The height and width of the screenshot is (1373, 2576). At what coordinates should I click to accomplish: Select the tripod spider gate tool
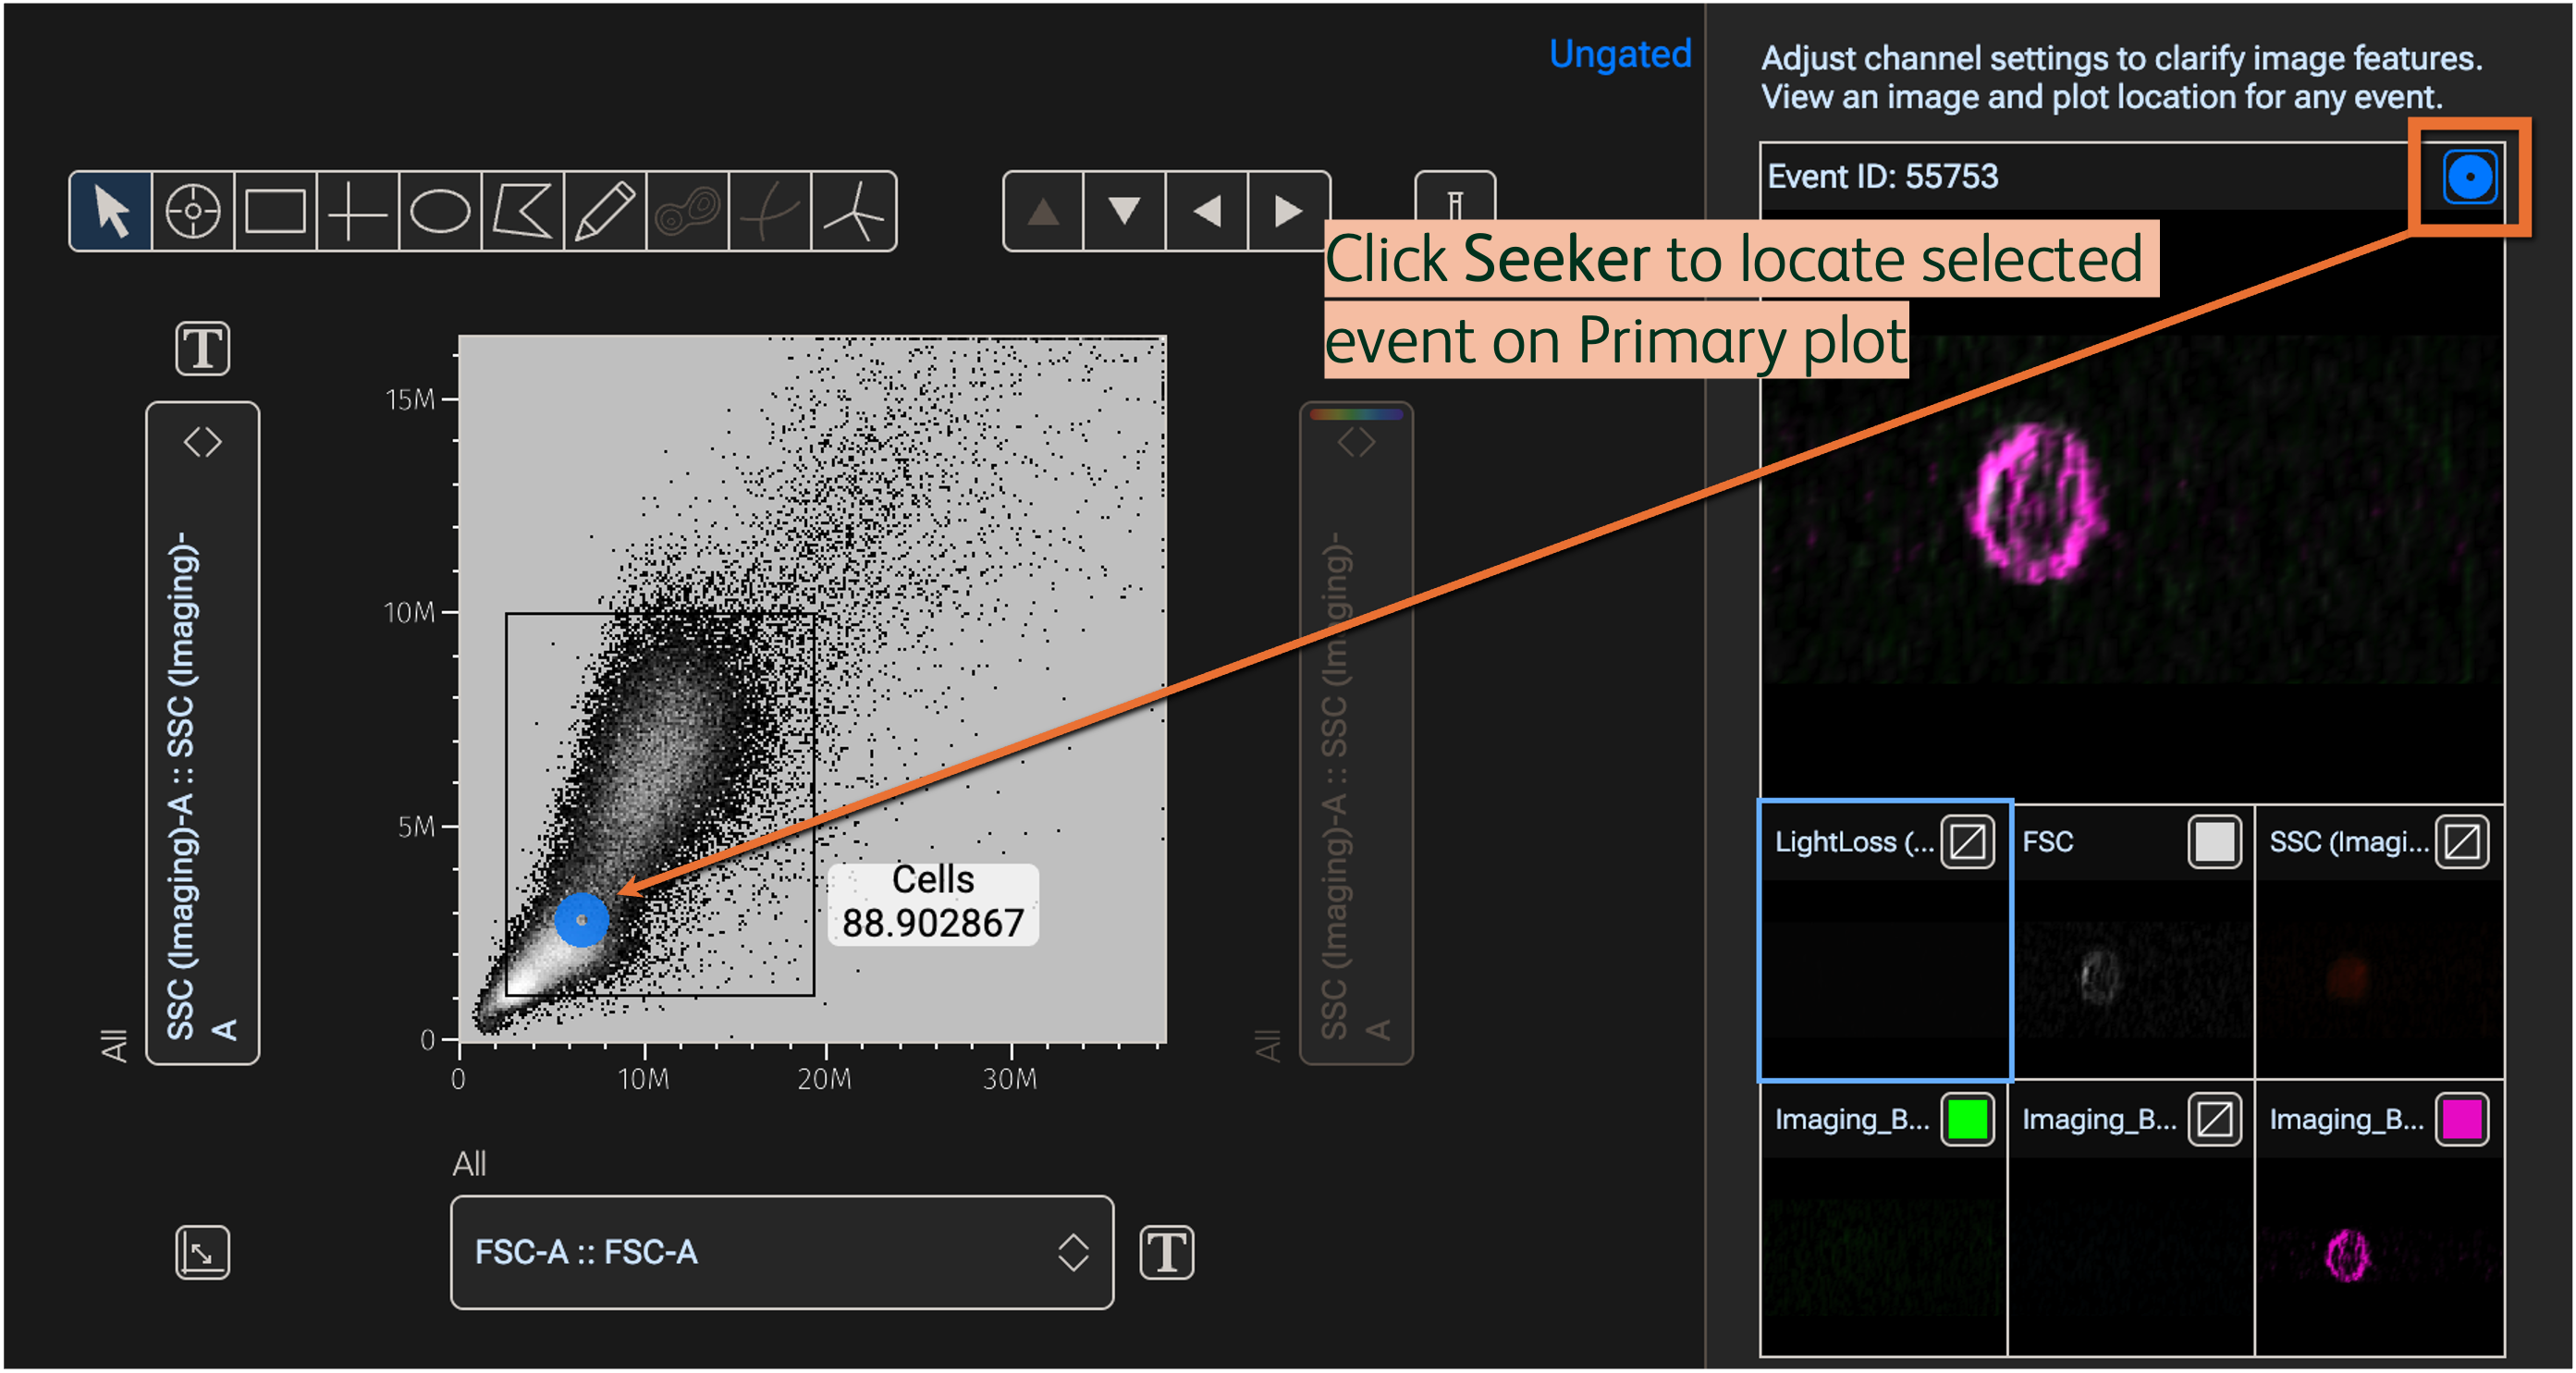[x=853, y=211]
